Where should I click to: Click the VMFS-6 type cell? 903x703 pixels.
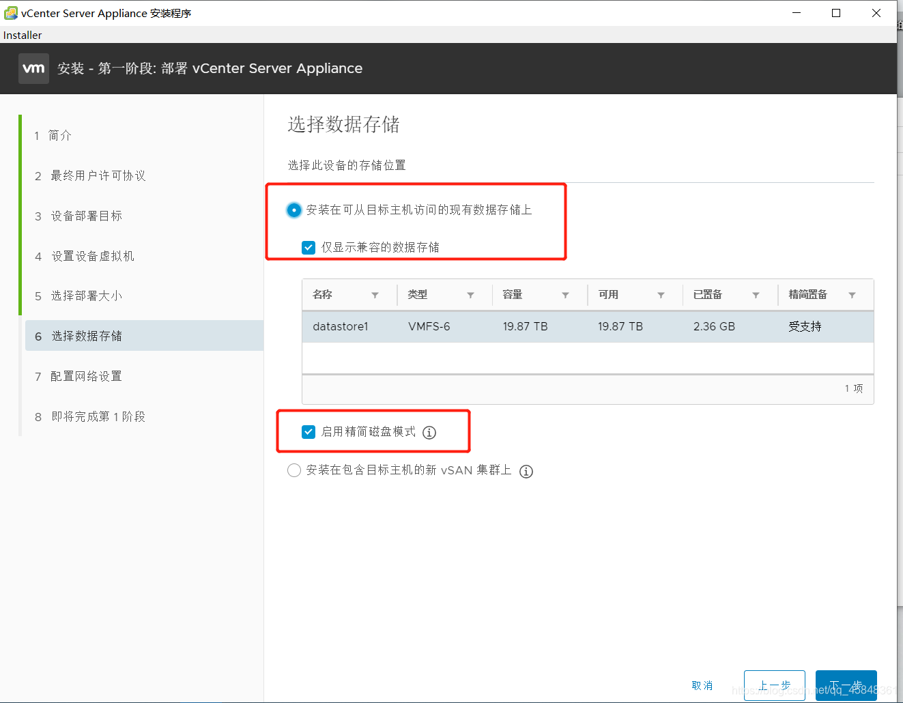click(429, 326)
